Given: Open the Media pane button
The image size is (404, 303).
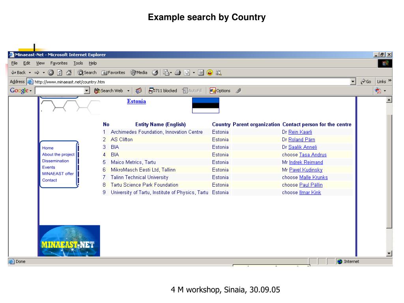Looking at the screenshot, I should [139, 73].
